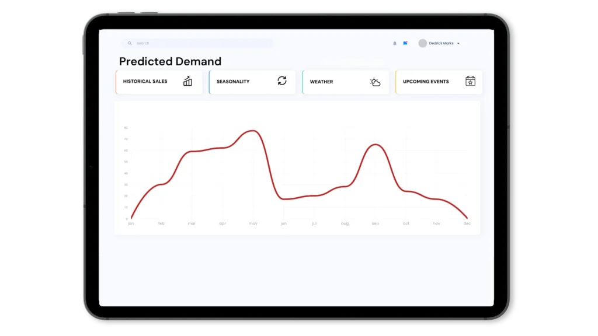Image resolution: width=598 pixels, height=336 pixels.
Task: Click the Seasonality refresh icon
Action: click(282, 82)
